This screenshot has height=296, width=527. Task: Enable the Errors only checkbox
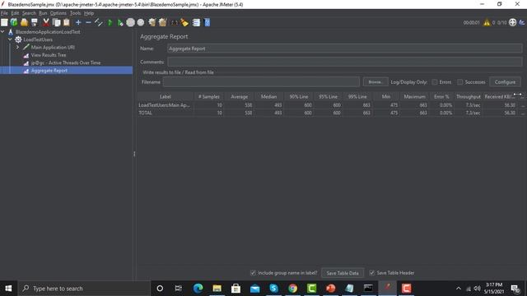435,82
